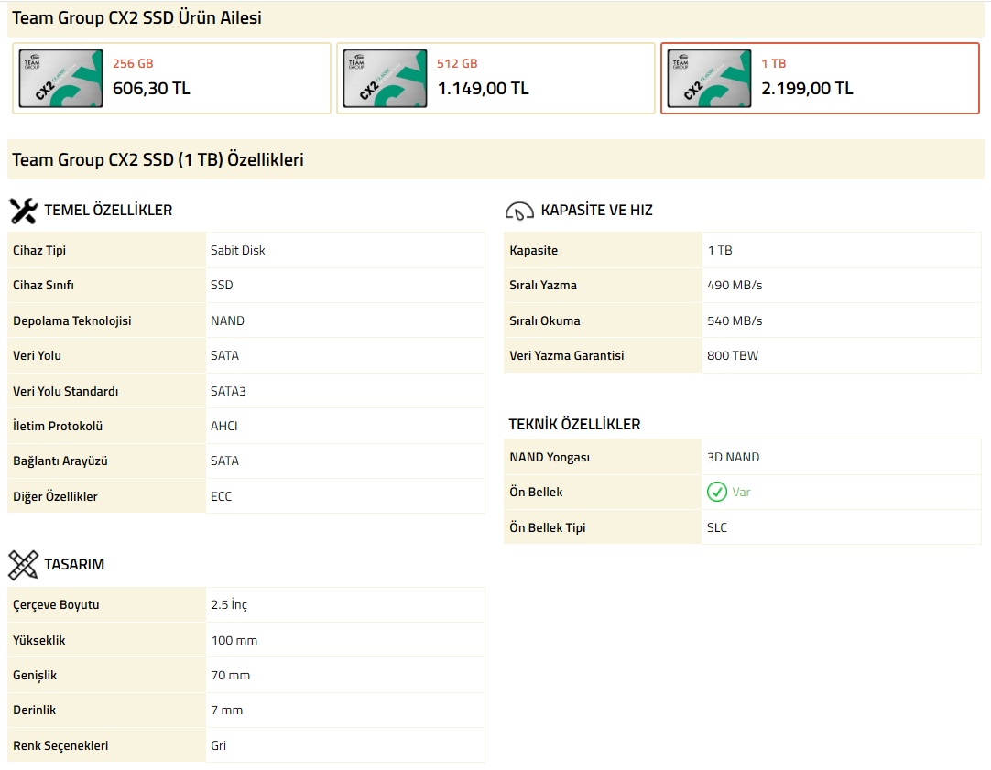
Task: Click the Team Group CX2 SSD (1 TB) Özellikleri title
Action: point(158,159)
